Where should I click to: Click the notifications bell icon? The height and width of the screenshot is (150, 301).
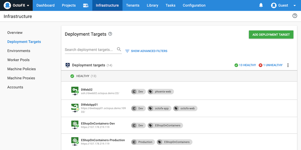coord(261,5)
